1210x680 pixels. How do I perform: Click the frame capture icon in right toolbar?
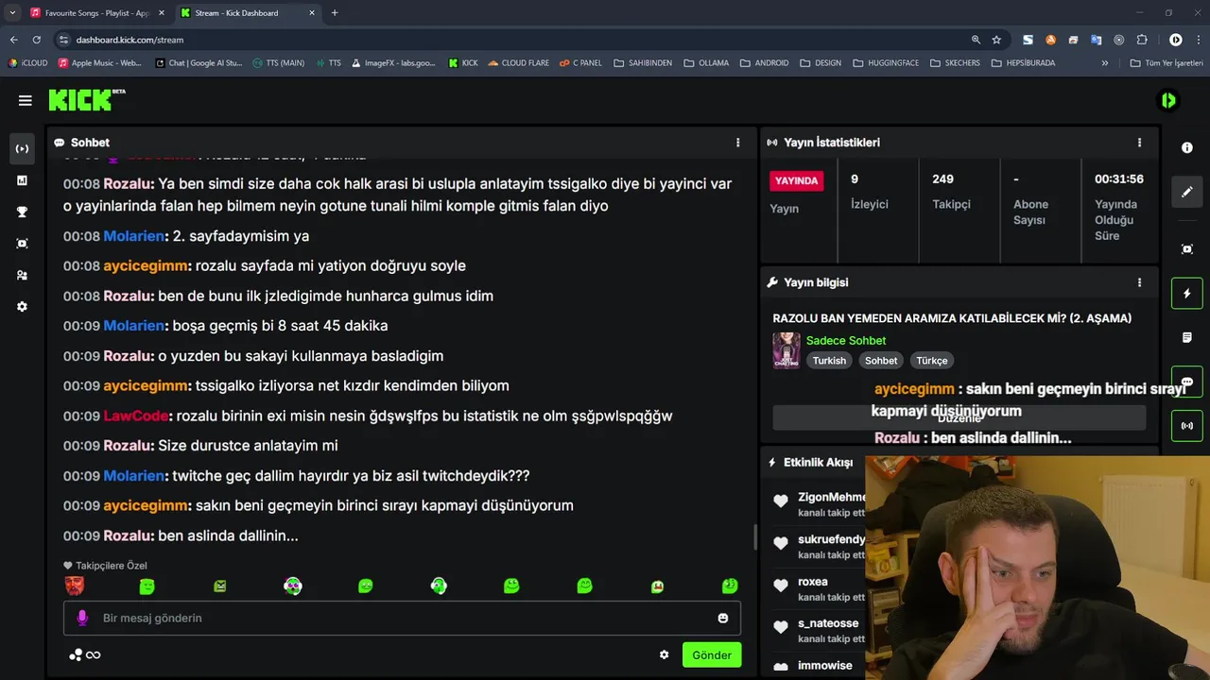[1187, 249]
